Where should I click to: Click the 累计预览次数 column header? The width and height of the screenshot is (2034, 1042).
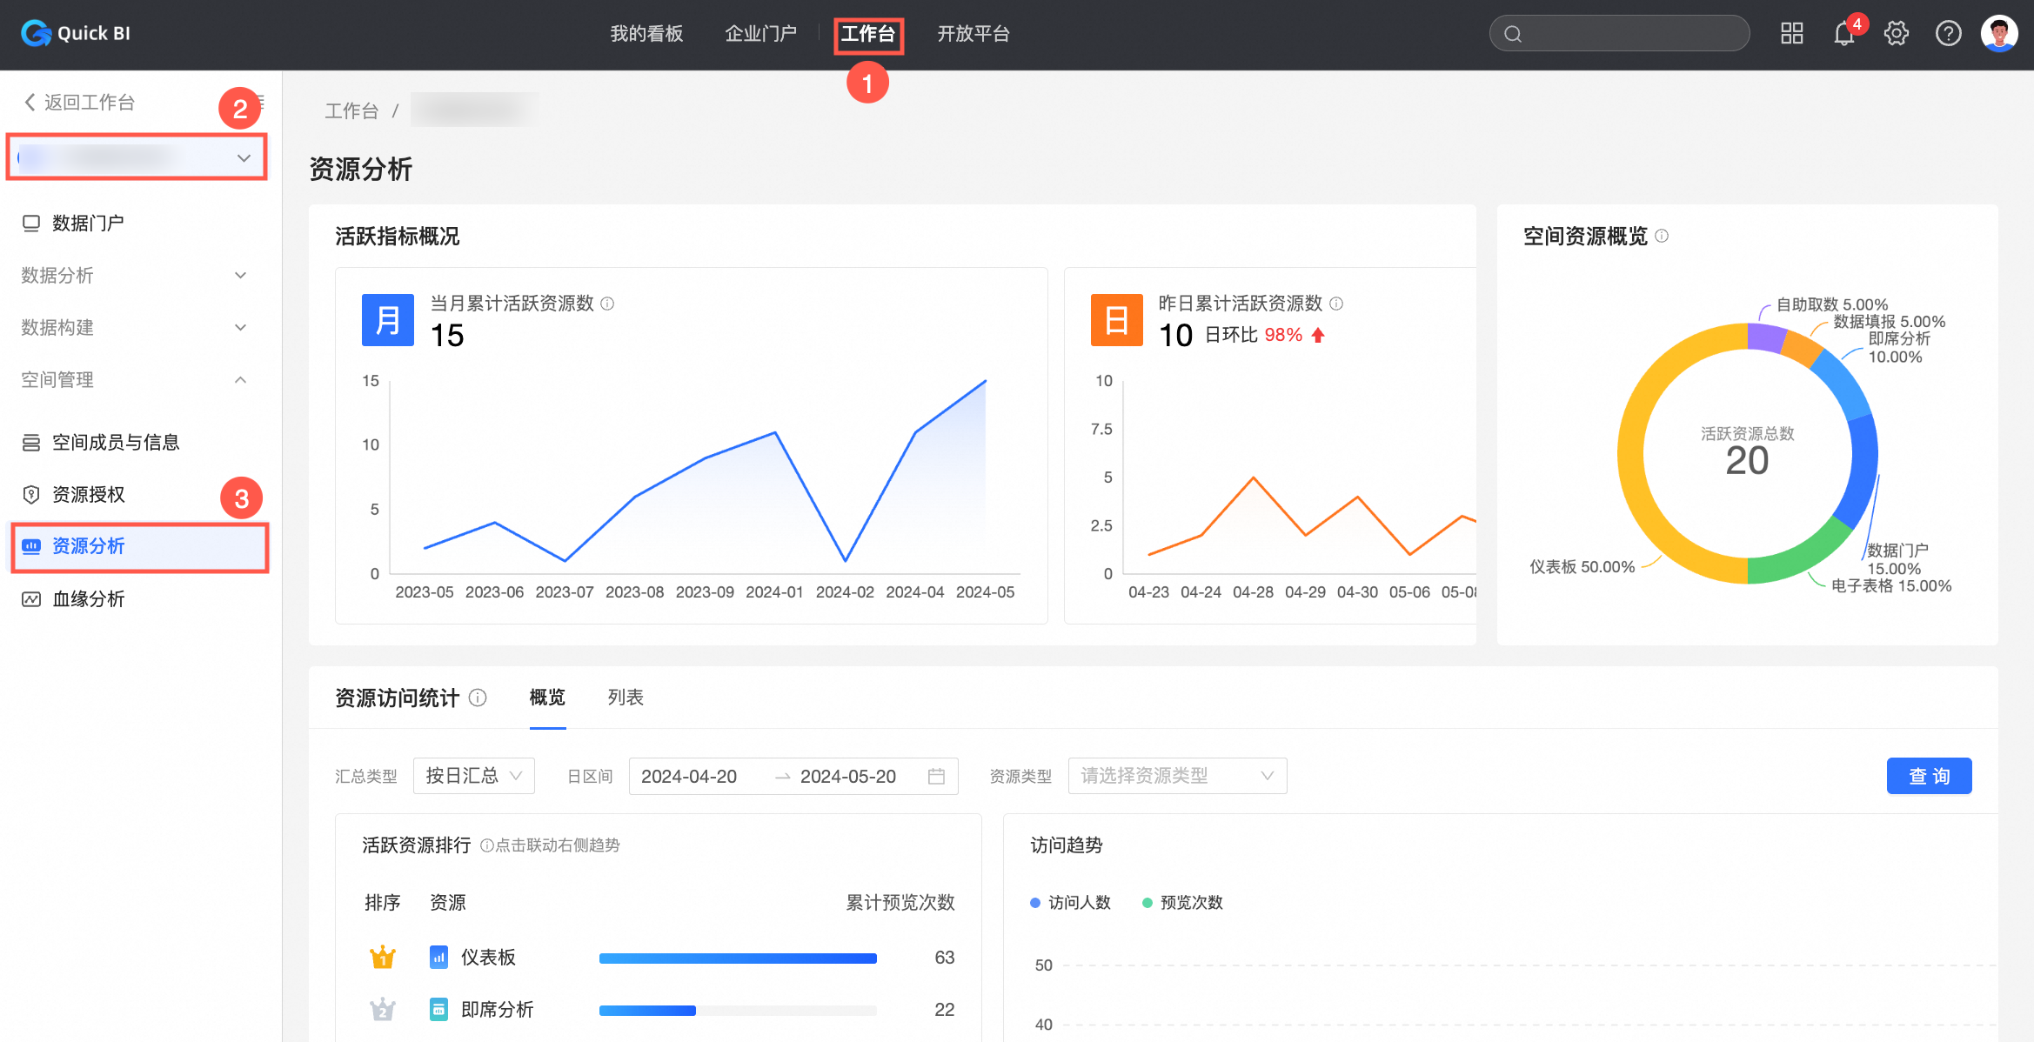pyautogui.click(x=900, y=903)
